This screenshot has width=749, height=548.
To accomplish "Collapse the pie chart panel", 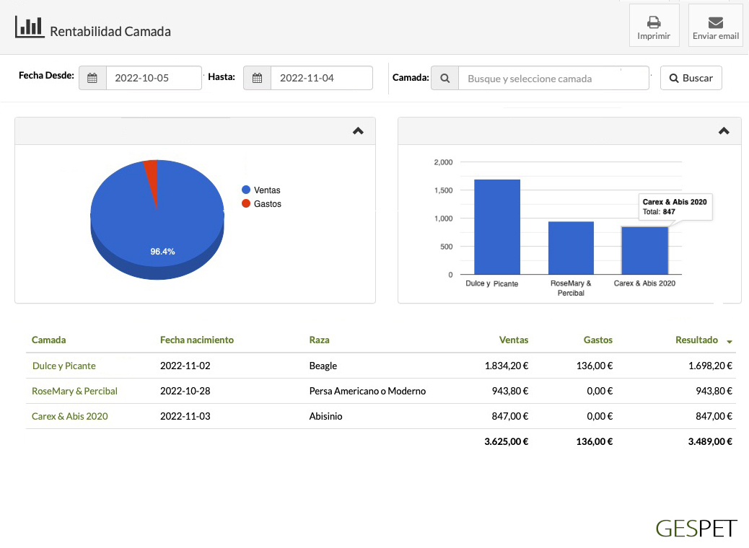I will [358, 131].
